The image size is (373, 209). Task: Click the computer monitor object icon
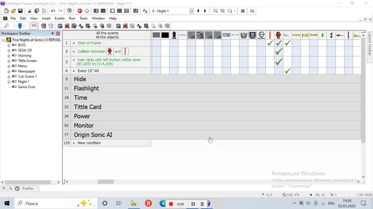(252, 35)
